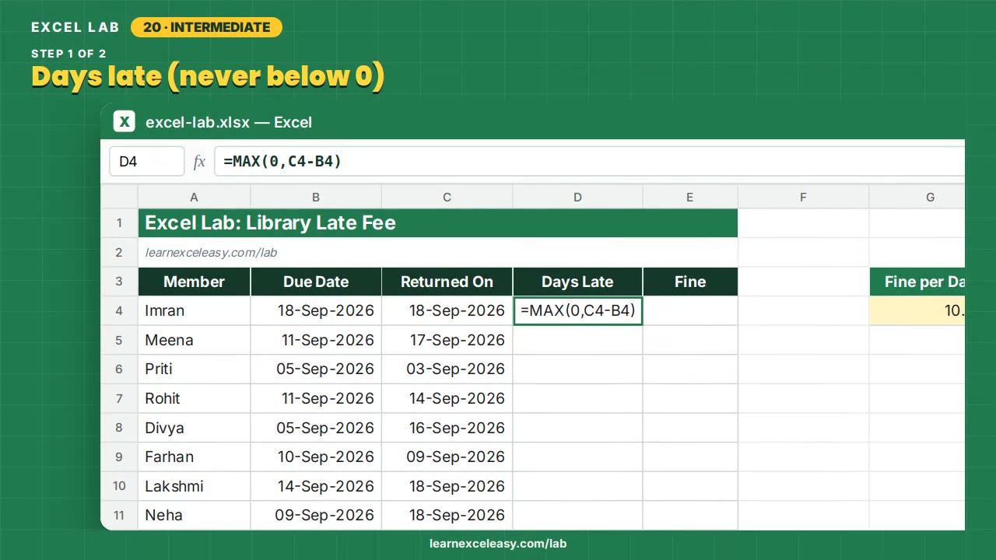This screenshot has height=560, width=996.
Task: Click the 'Lakshmi' member cell
Action: tap(194, 486)
